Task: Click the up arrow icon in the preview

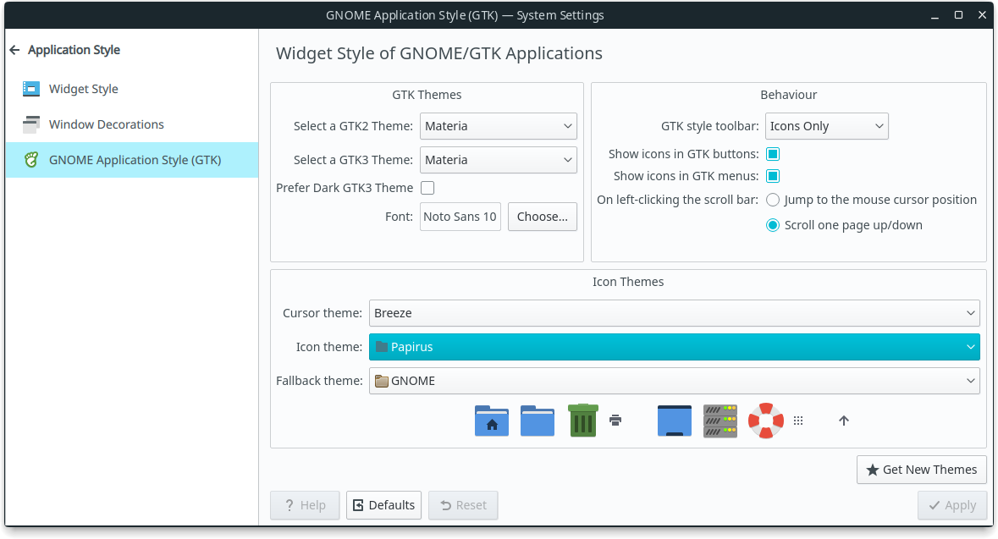Action: point(843,421)
